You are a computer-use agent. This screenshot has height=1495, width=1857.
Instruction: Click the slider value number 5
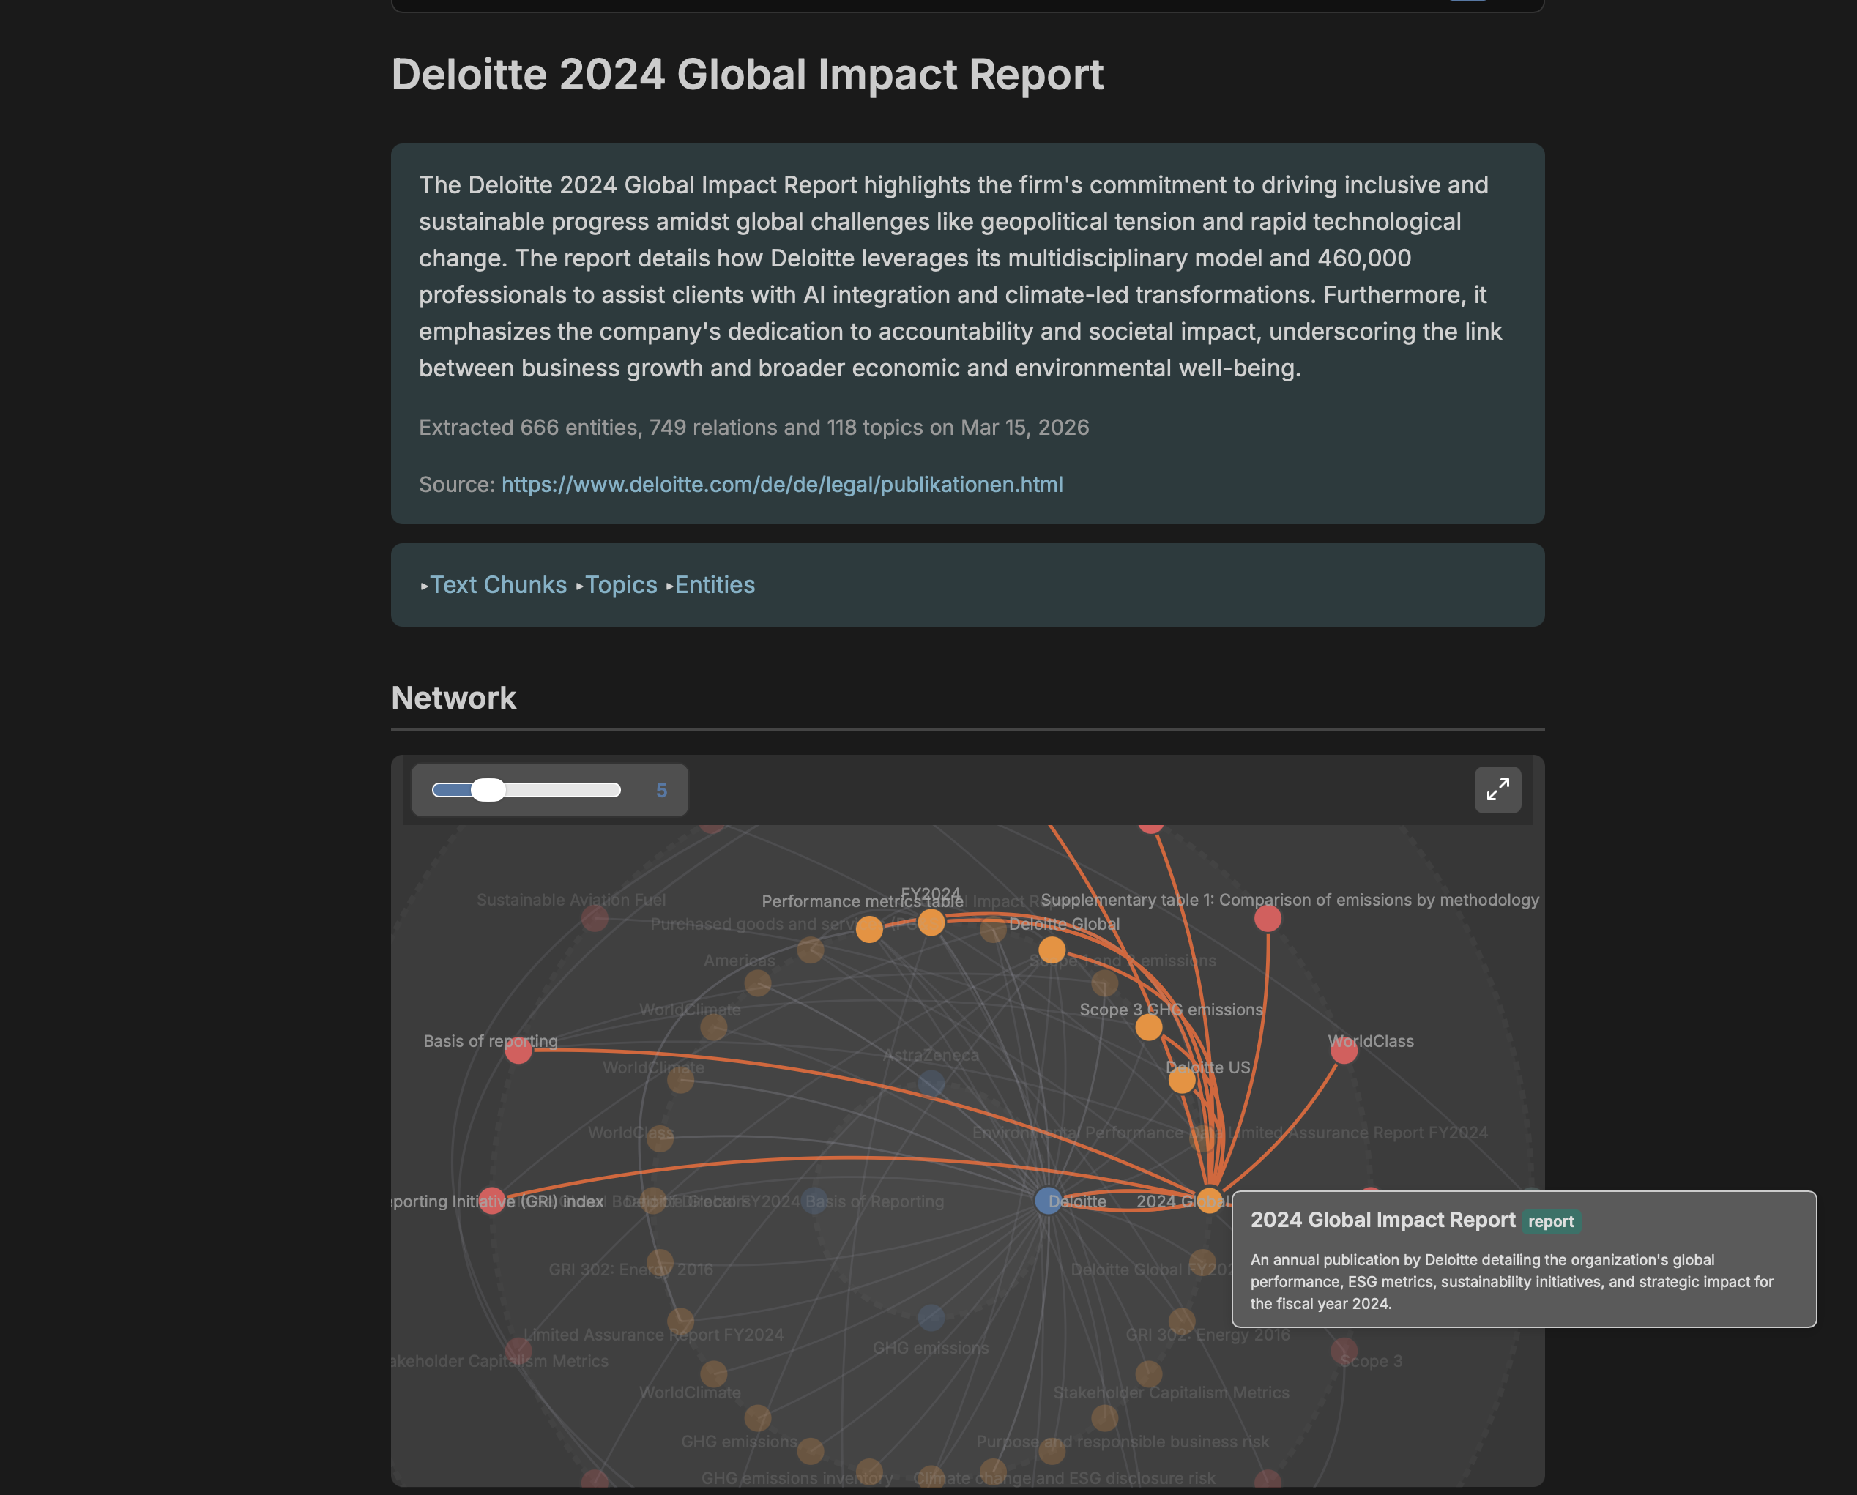(x=661, y=791)
